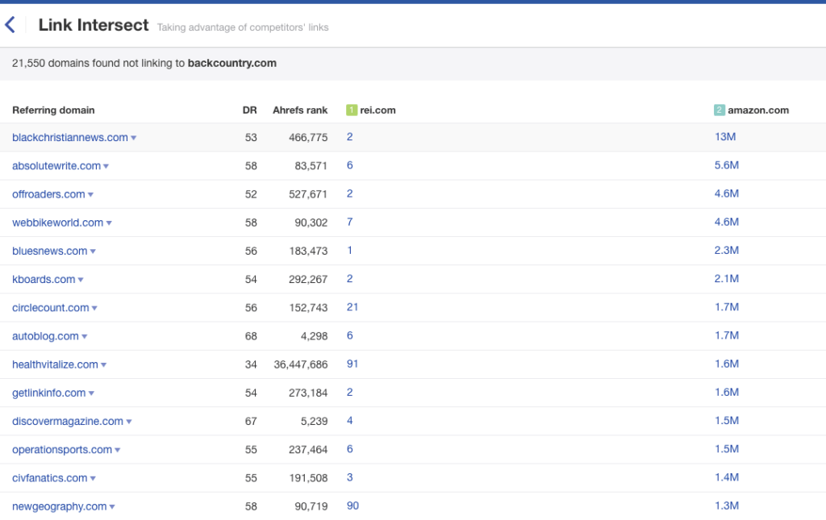Image resolution: width=826 pixels, height=520 pixels.
Task: View 1 rei.com link from bluesnews.com
Action: (x=349, y=251)
